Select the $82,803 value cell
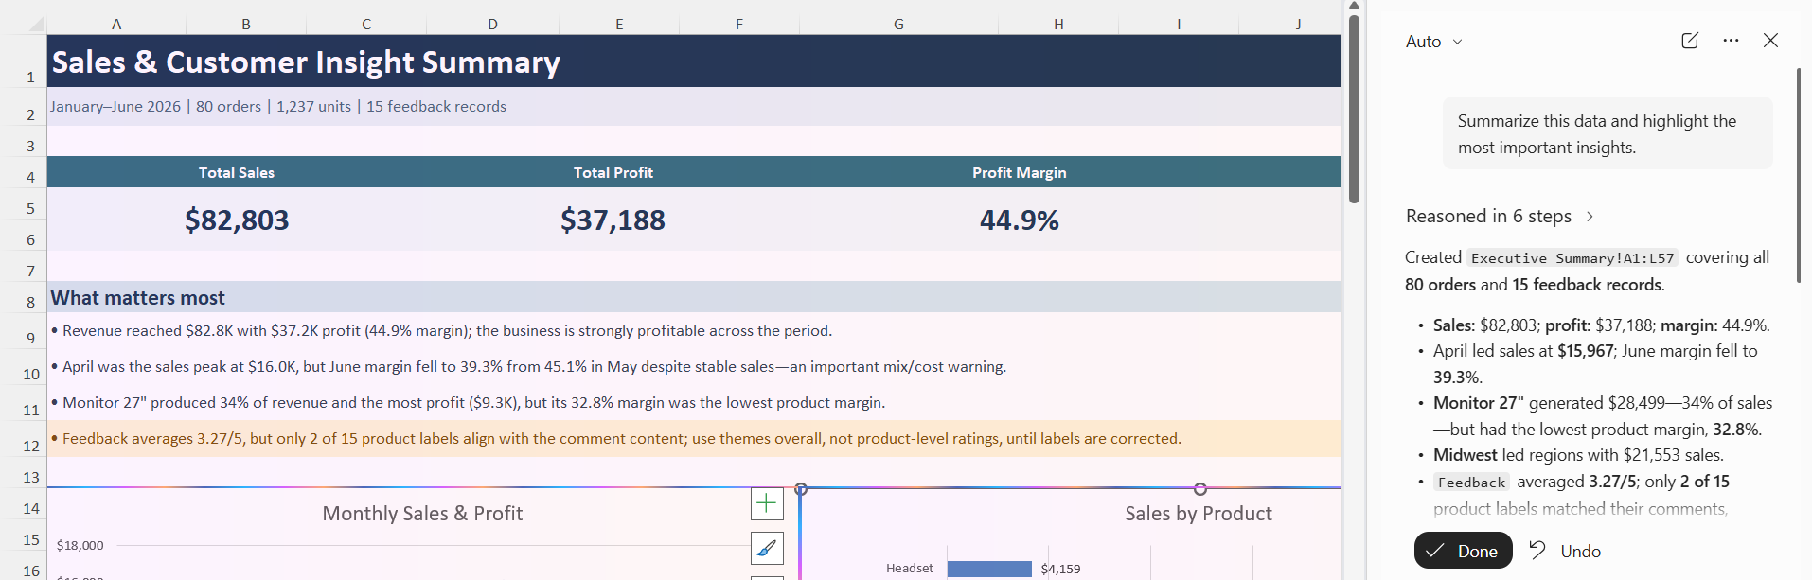1812x580 pixels. click(x=237, y=220)
